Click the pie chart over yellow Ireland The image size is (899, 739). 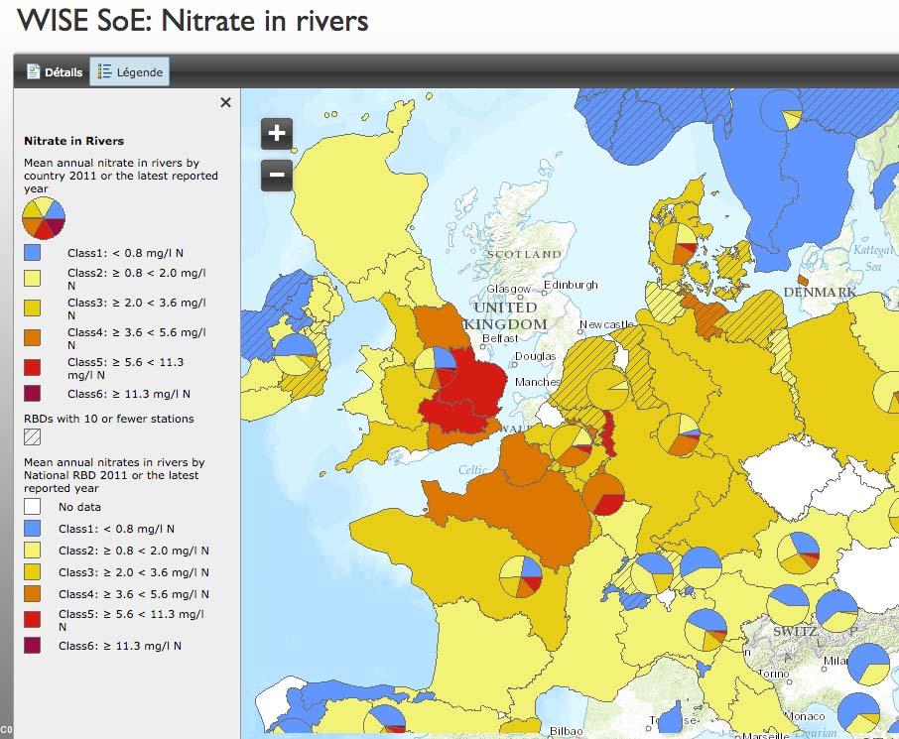pos(296,354)
